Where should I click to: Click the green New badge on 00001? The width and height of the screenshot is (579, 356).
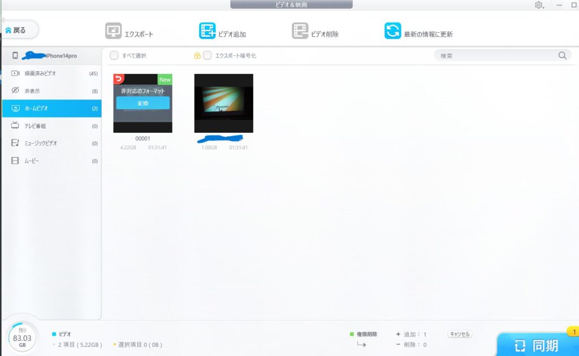[x=165, y=79]
